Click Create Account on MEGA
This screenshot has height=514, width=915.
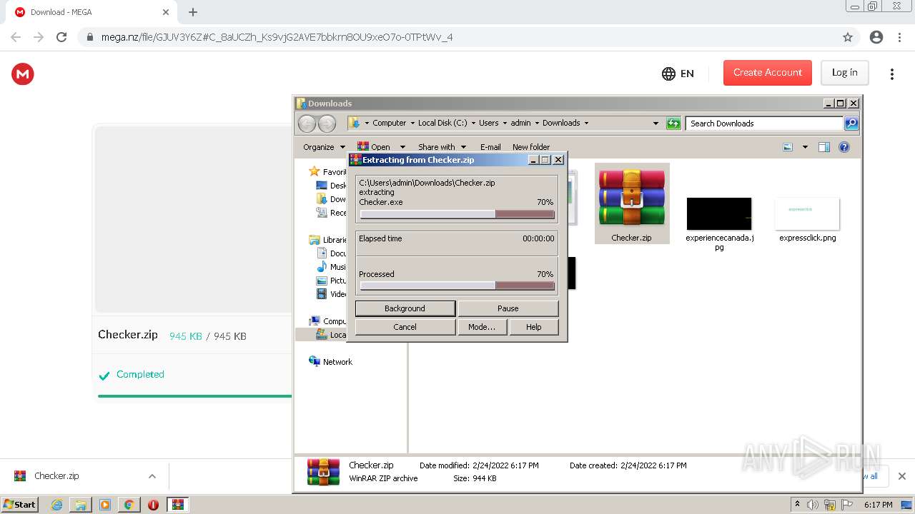[768, 73]
